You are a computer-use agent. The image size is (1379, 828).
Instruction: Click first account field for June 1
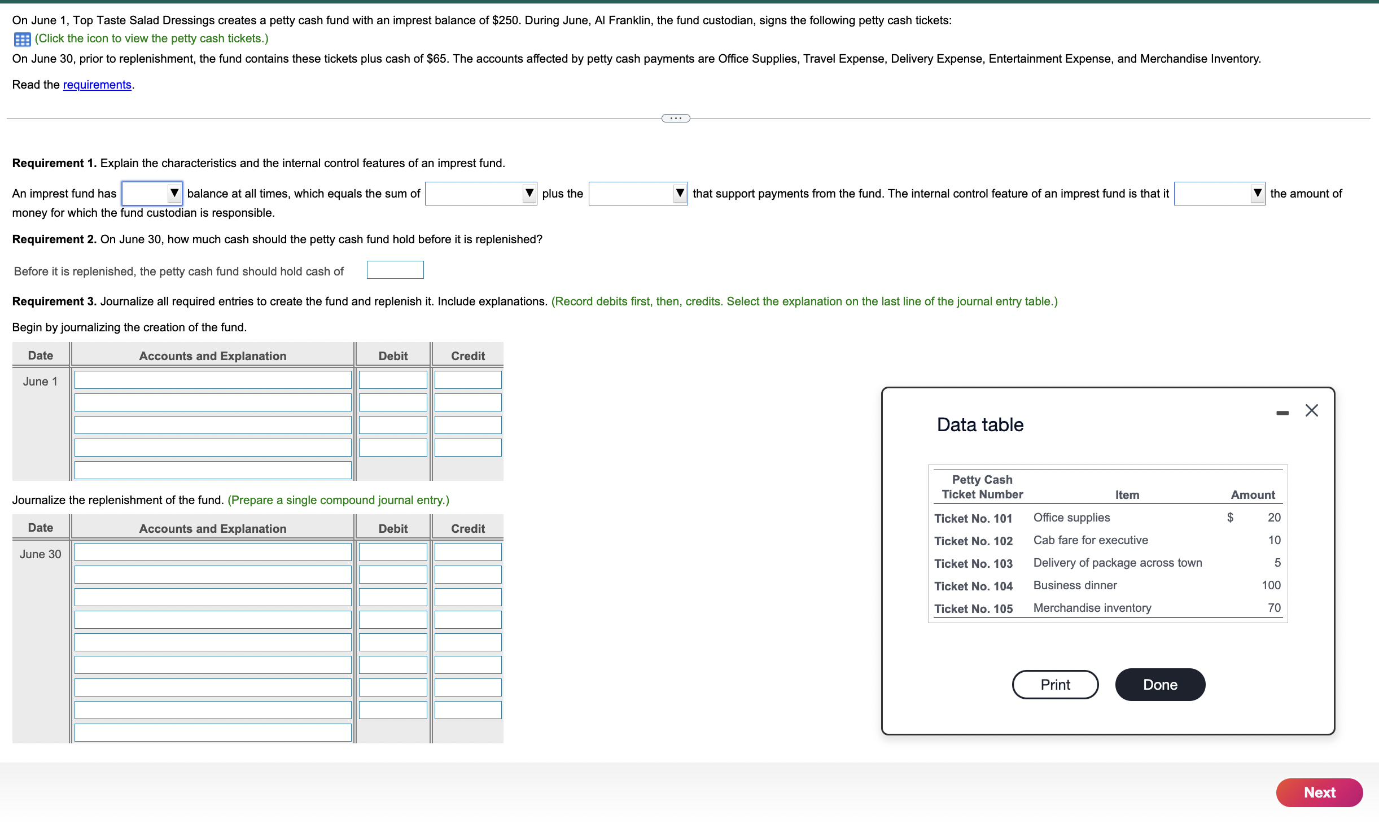(213, 380)
